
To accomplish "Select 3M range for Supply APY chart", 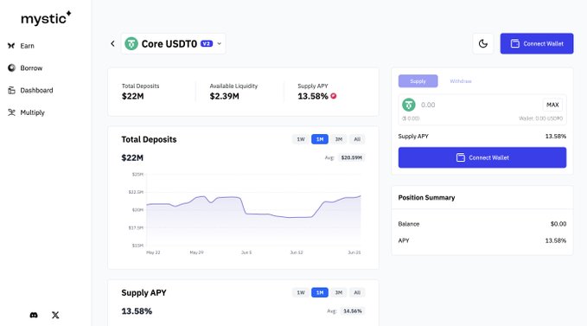I will coord(338,292).
